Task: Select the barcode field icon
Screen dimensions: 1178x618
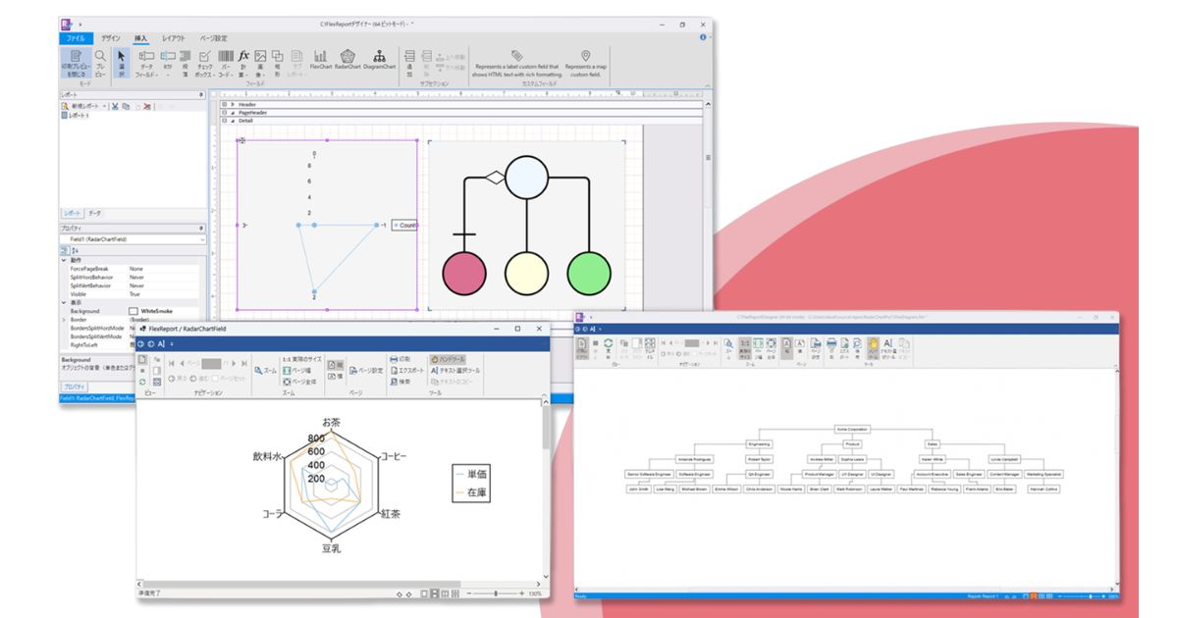Action: [226, 62]
